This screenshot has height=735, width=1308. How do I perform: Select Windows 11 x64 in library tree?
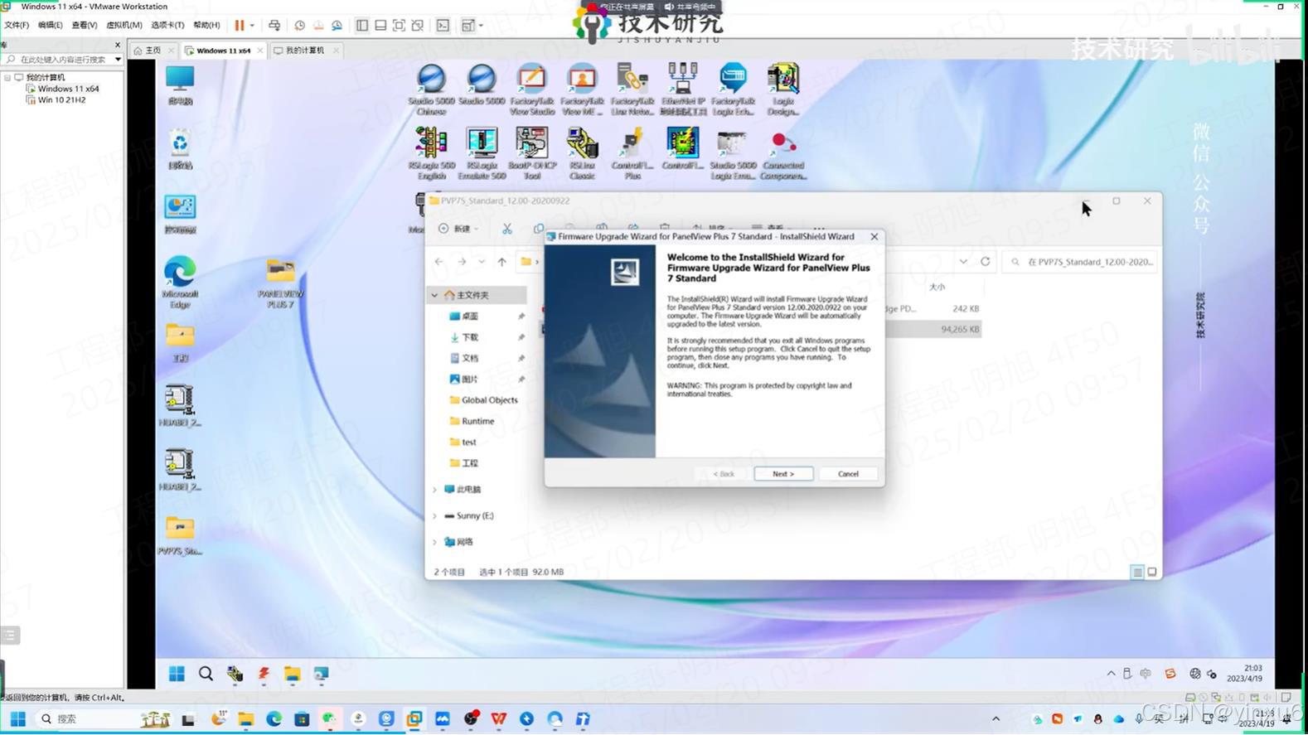(68, 89)
